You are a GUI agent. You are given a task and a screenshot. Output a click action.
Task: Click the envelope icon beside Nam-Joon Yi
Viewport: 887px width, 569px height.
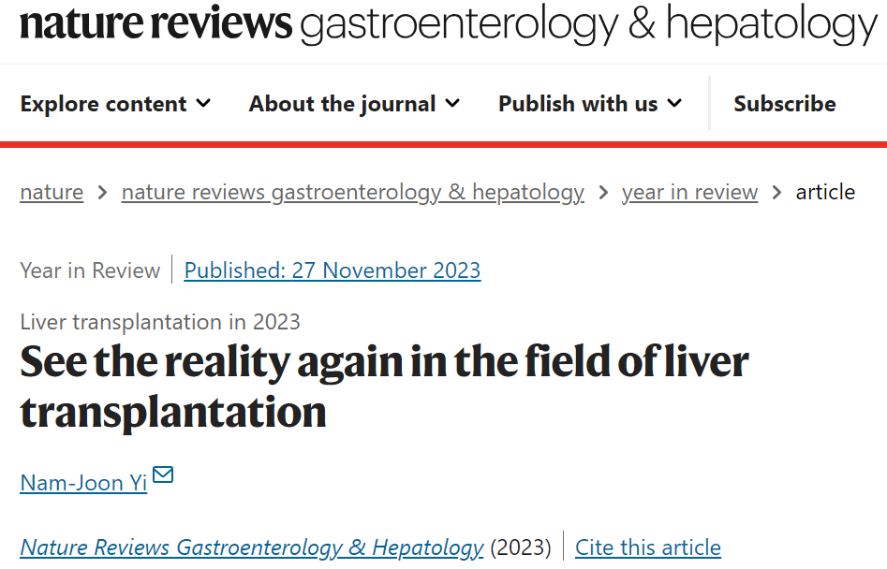(163, 474)
